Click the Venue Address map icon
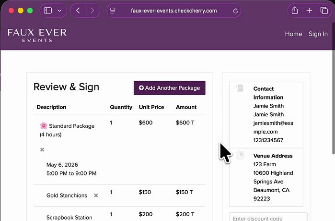Image resolution: width=335 pixels, height=221 pixels. coord(240,156)
